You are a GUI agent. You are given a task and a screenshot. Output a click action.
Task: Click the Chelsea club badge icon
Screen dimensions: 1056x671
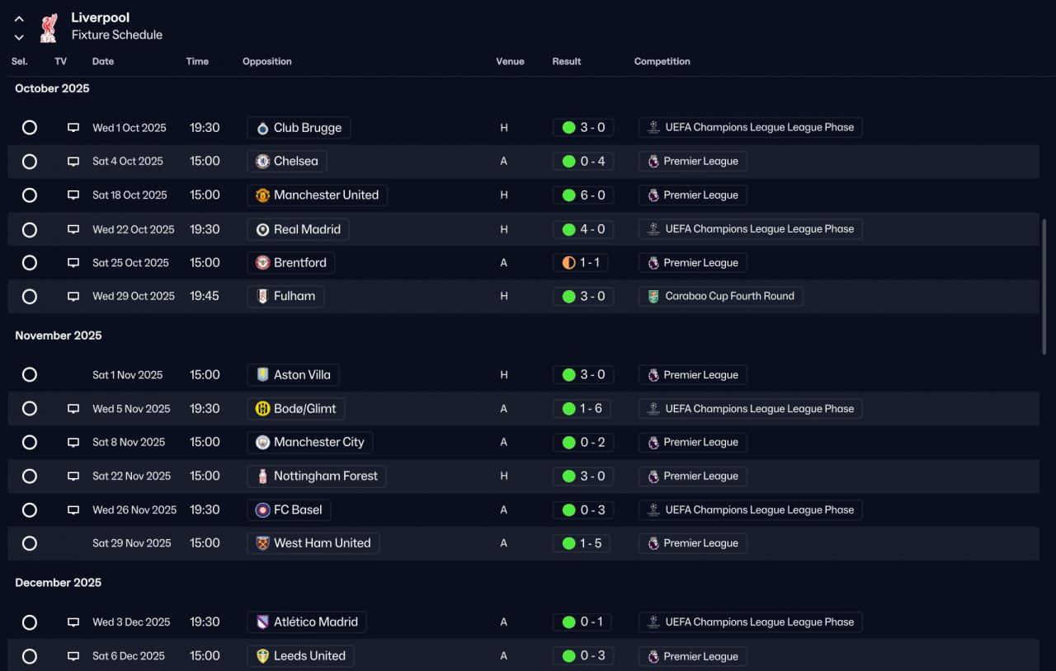click(x=262, y=162)
